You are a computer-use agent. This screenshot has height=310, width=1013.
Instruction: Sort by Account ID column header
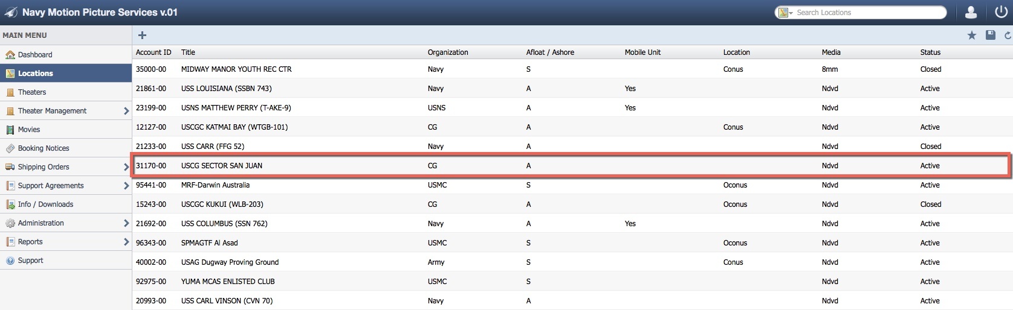pos(154,52)
